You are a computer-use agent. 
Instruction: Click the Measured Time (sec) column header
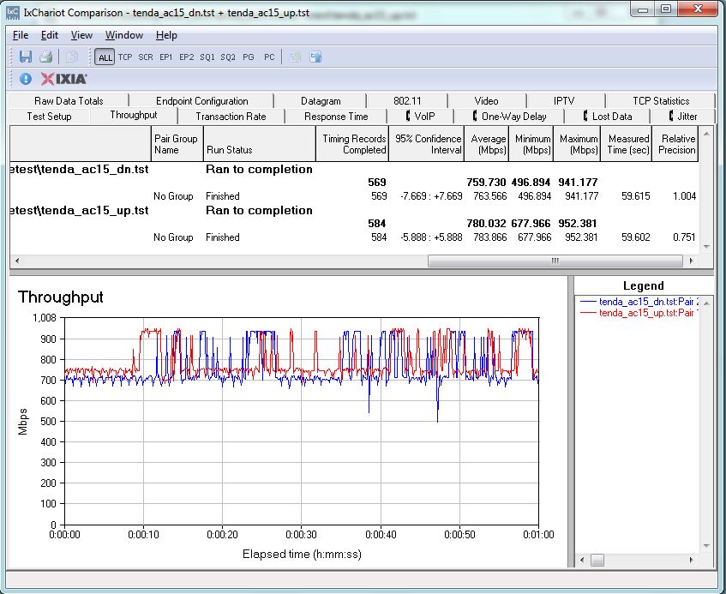627,144
